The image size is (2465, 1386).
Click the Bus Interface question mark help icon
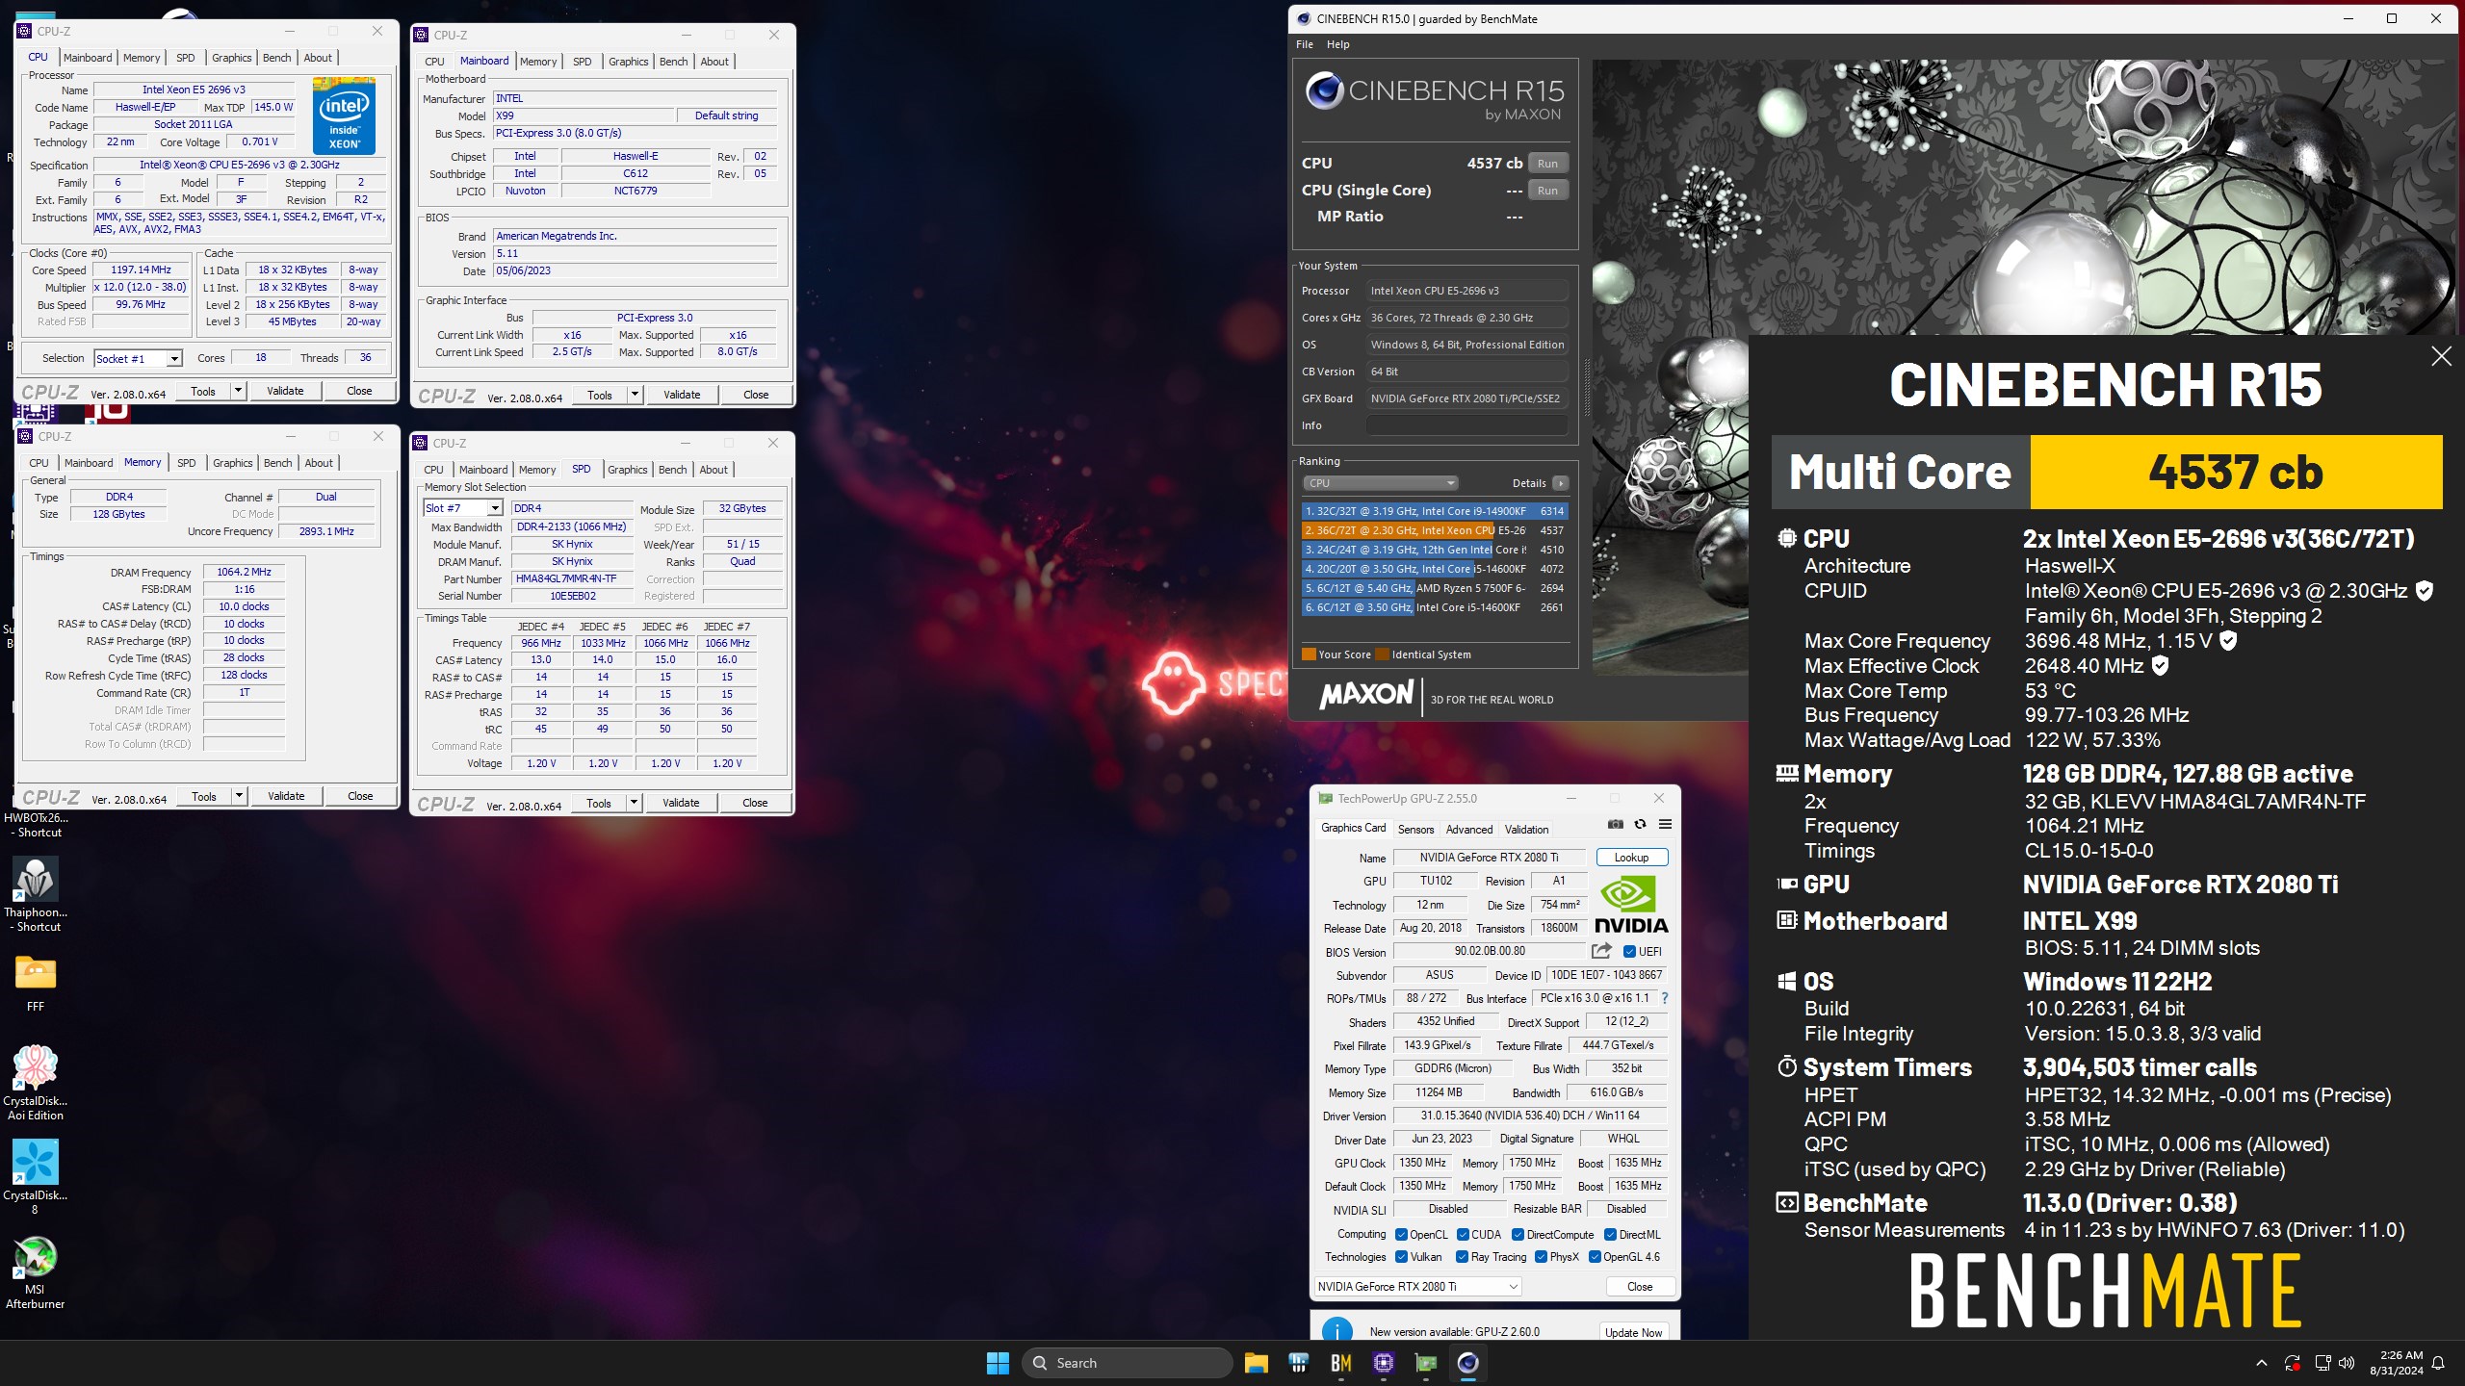coord(1665,998)
